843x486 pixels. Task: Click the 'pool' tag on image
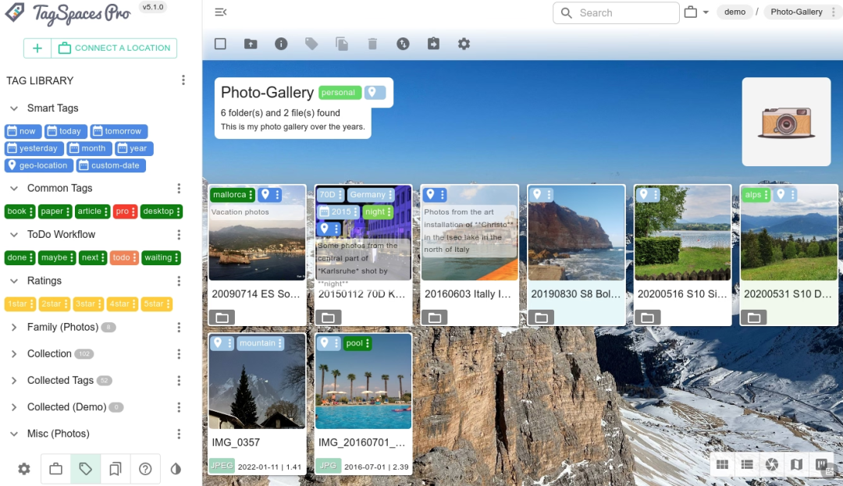(357, 342)
